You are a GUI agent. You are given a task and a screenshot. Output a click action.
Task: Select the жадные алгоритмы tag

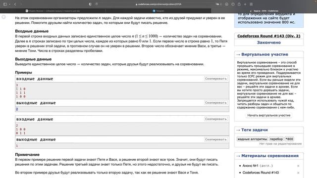point(252,139)
